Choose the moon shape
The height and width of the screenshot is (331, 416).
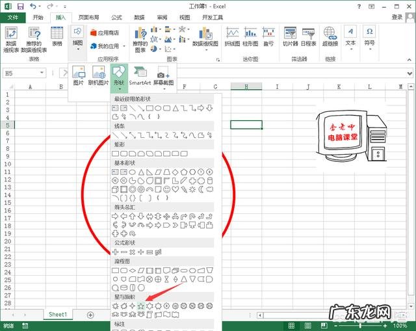click(201, 189)
